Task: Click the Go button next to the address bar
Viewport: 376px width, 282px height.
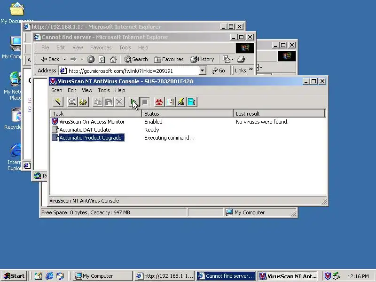Action: pyautogui.click(x=219, y=70)
